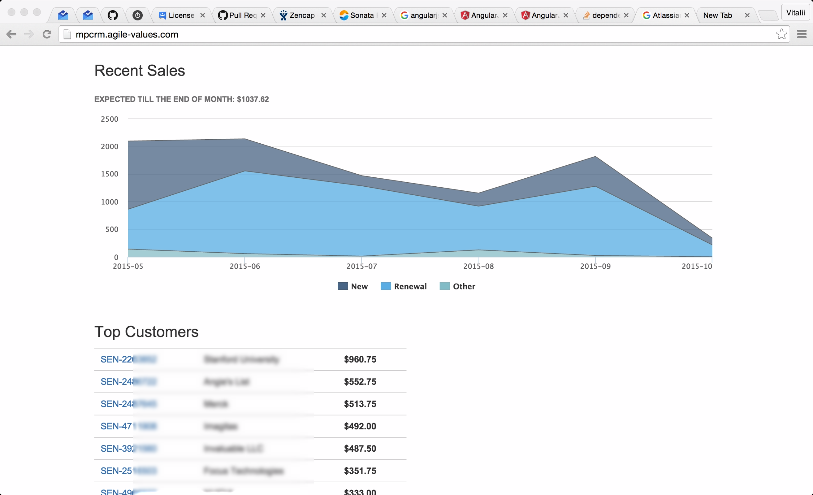Screen dimensions: 813x495
Task: Click the browser back arrow
Action: coord(11,34)
